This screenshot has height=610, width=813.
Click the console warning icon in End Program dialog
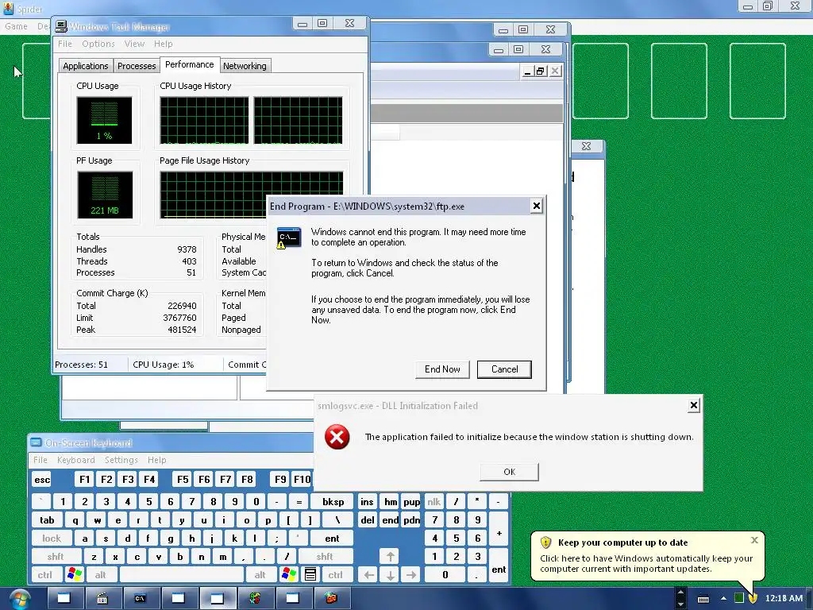pyautogui.click(x=288, y=238)
